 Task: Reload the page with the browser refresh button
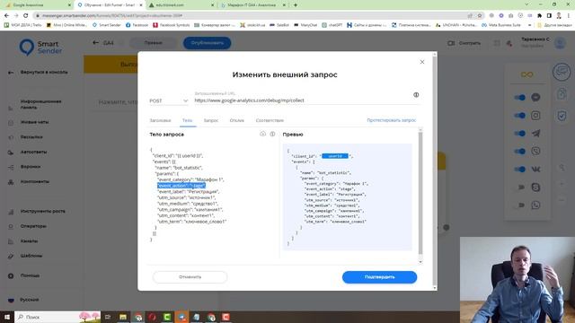[x=26, y=16]
